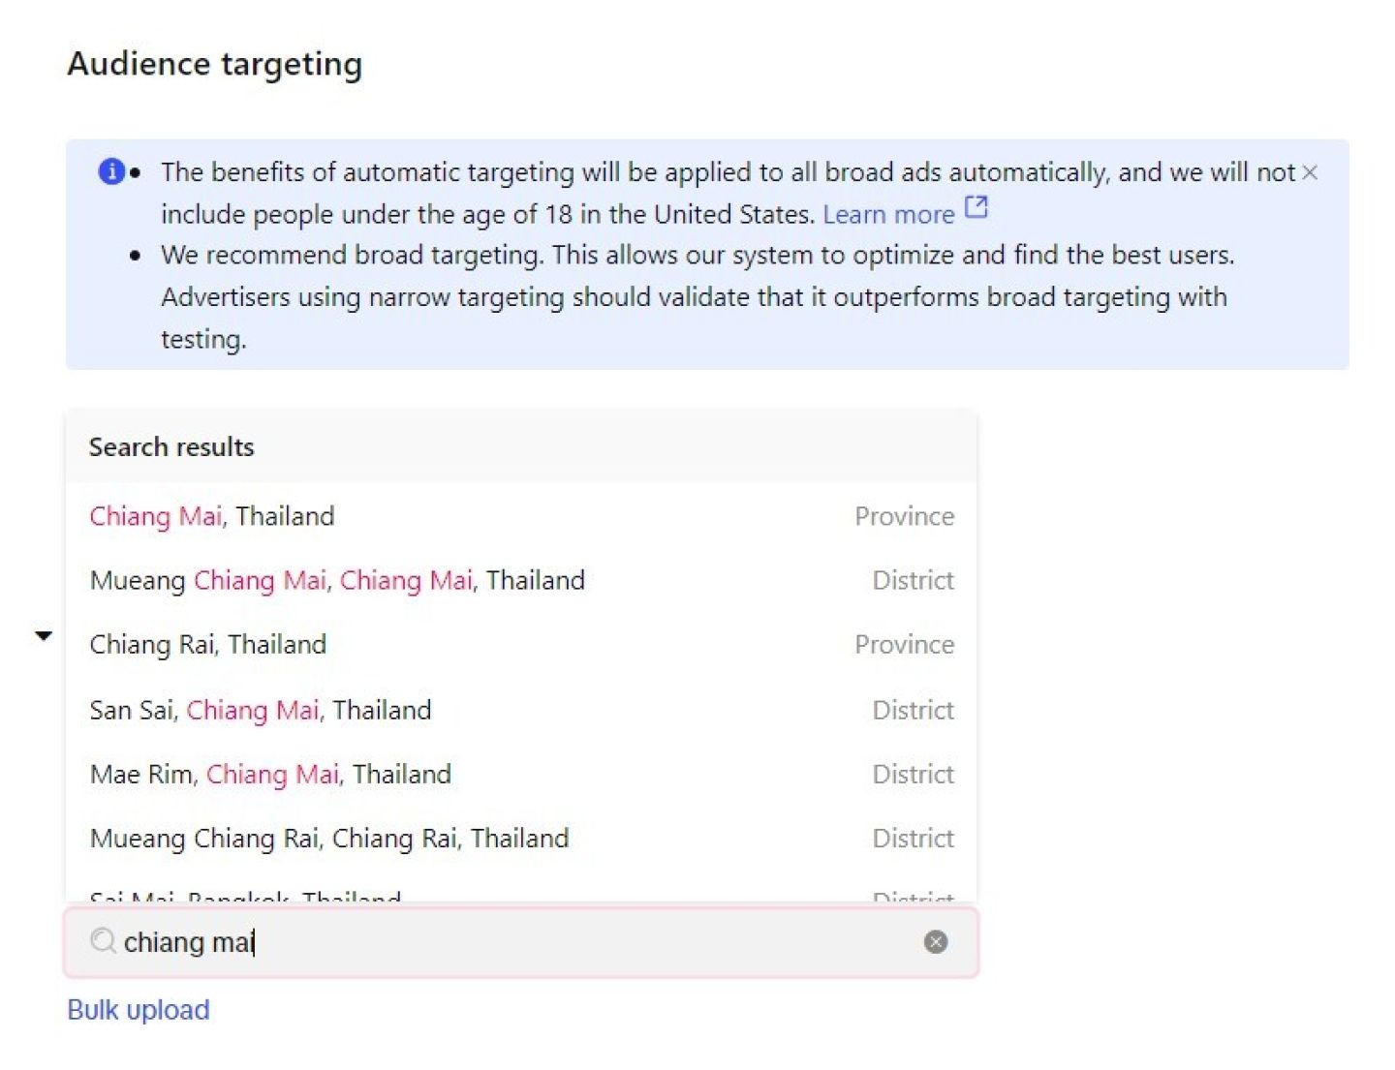Click the external link icon after Learn more
This screenshot has width=1395, height=1070.
(976, 207)
